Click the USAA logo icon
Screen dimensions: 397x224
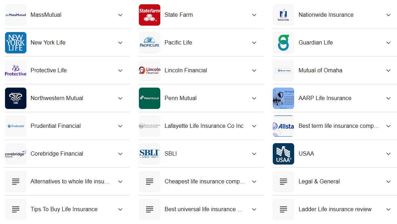pos(283,154)
